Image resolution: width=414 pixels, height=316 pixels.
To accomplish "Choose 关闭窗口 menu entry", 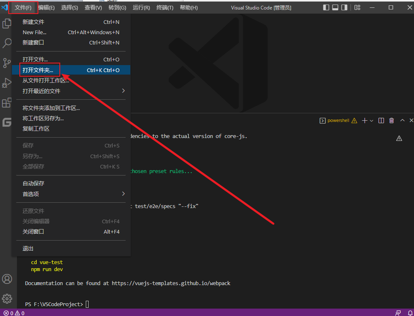I will 71,232.
